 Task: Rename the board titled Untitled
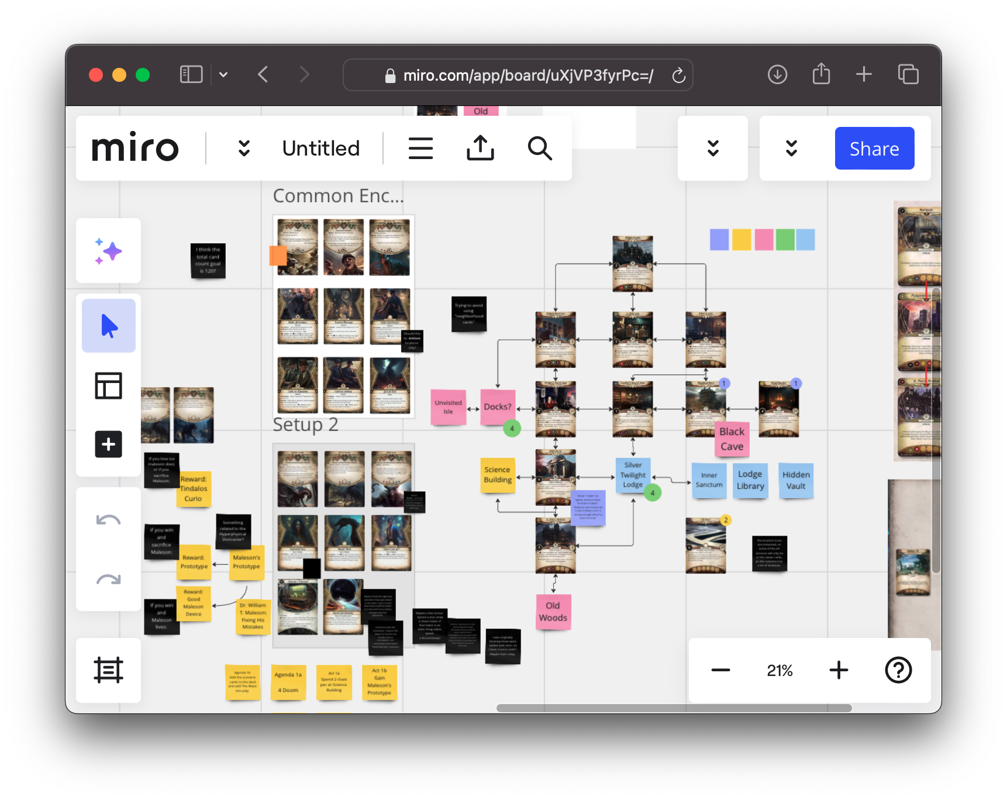[321, 149]
